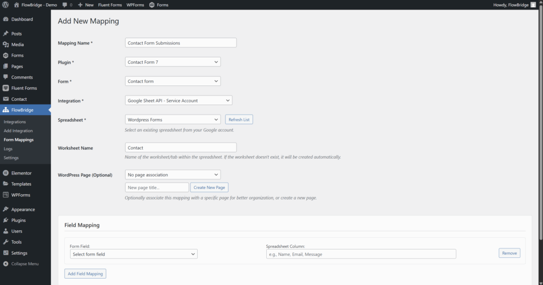This screenshot has width=543, height=285.
Task: Click the Field Mapping section heading
Action: pyautogui.click(x=82, y=225)
